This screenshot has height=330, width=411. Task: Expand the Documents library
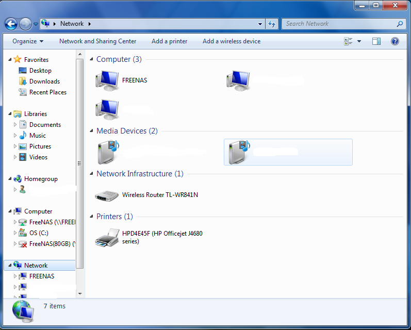pos(15,124)
